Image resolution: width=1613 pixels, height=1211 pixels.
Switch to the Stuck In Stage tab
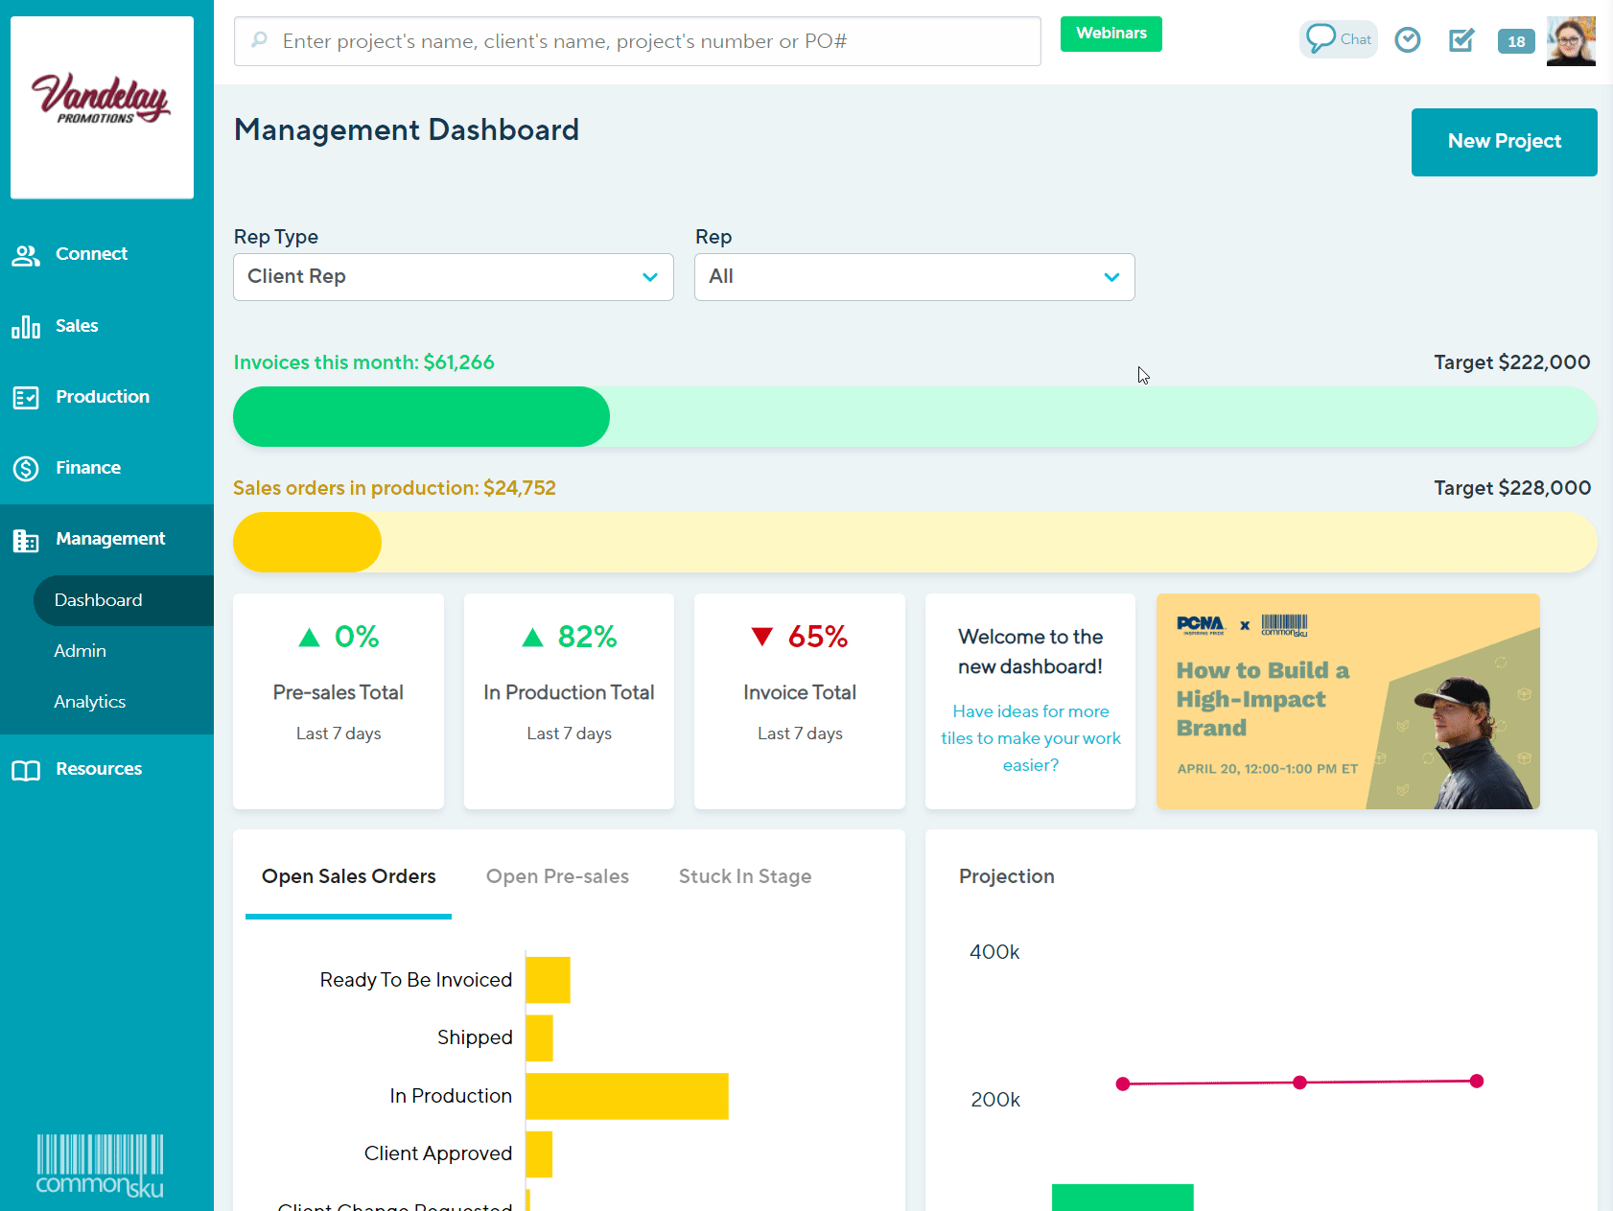(x=744, y=876)
